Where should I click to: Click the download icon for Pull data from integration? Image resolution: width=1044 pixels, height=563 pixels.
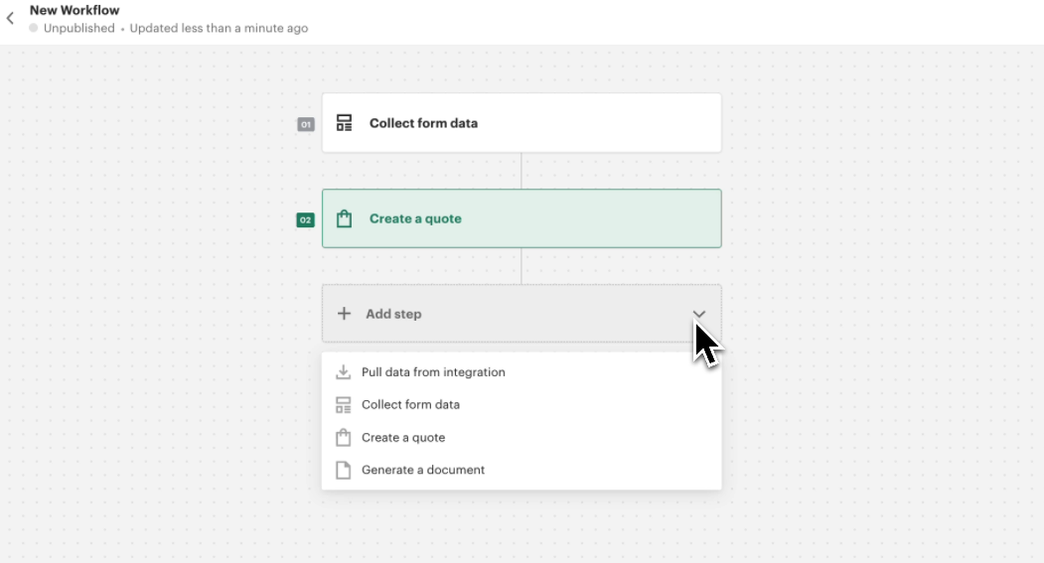[343, 372]
